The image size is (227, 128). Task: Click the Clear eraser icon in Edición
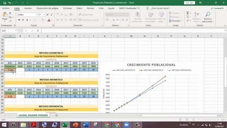[x=188, y=21]
